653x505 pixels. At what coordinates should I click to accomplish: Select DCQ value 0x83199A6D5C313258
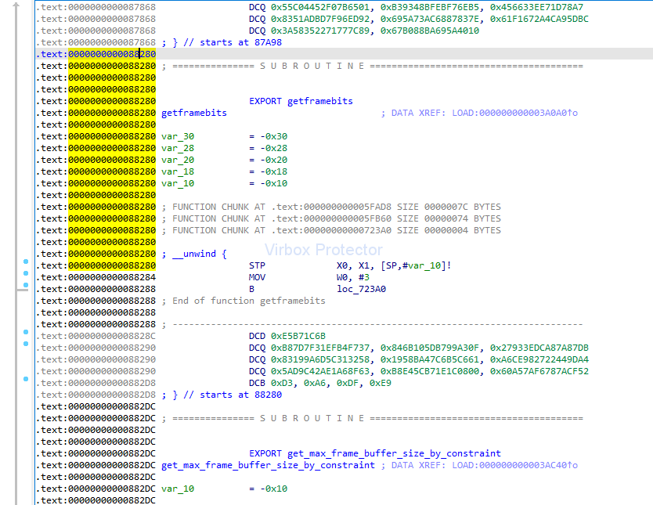(319, 359)
